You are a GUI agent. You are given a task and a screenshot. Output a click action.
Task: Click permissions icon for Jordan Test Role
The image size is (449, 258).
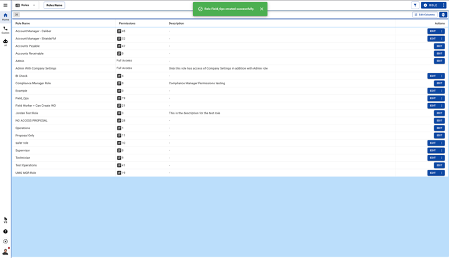coord(119,113)
